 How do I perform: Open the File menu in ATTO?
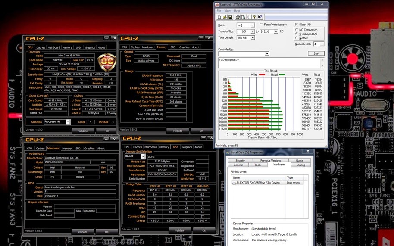click(x=219, y=11)
